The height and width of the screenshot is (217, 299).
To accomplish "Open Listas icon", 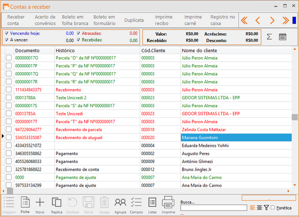I will [153, 205].
